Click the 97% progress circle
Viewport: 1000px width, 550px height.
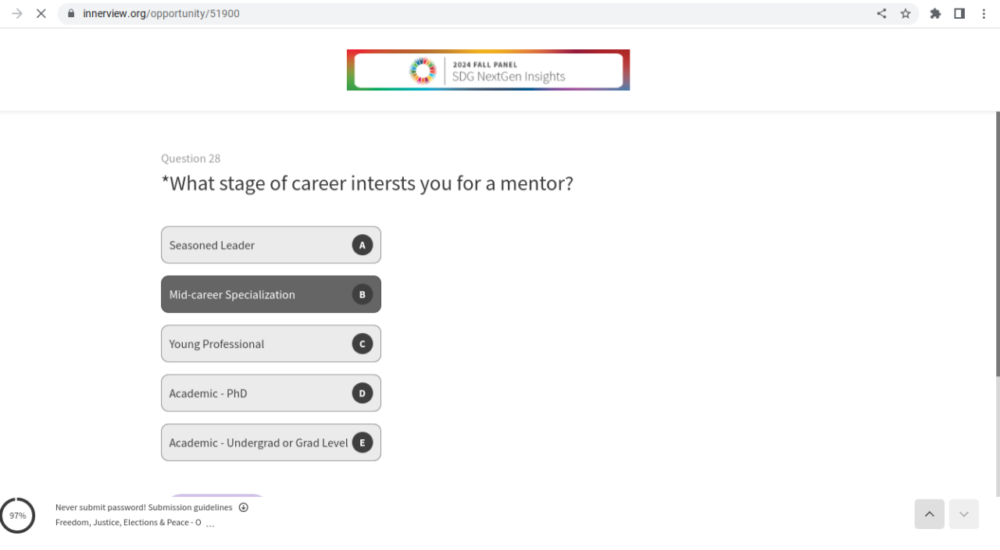[18, 516]
